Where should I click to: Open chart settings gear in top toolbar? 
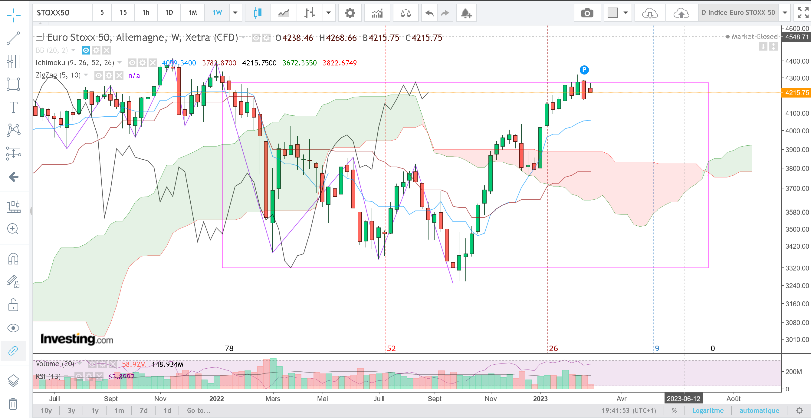350,13
